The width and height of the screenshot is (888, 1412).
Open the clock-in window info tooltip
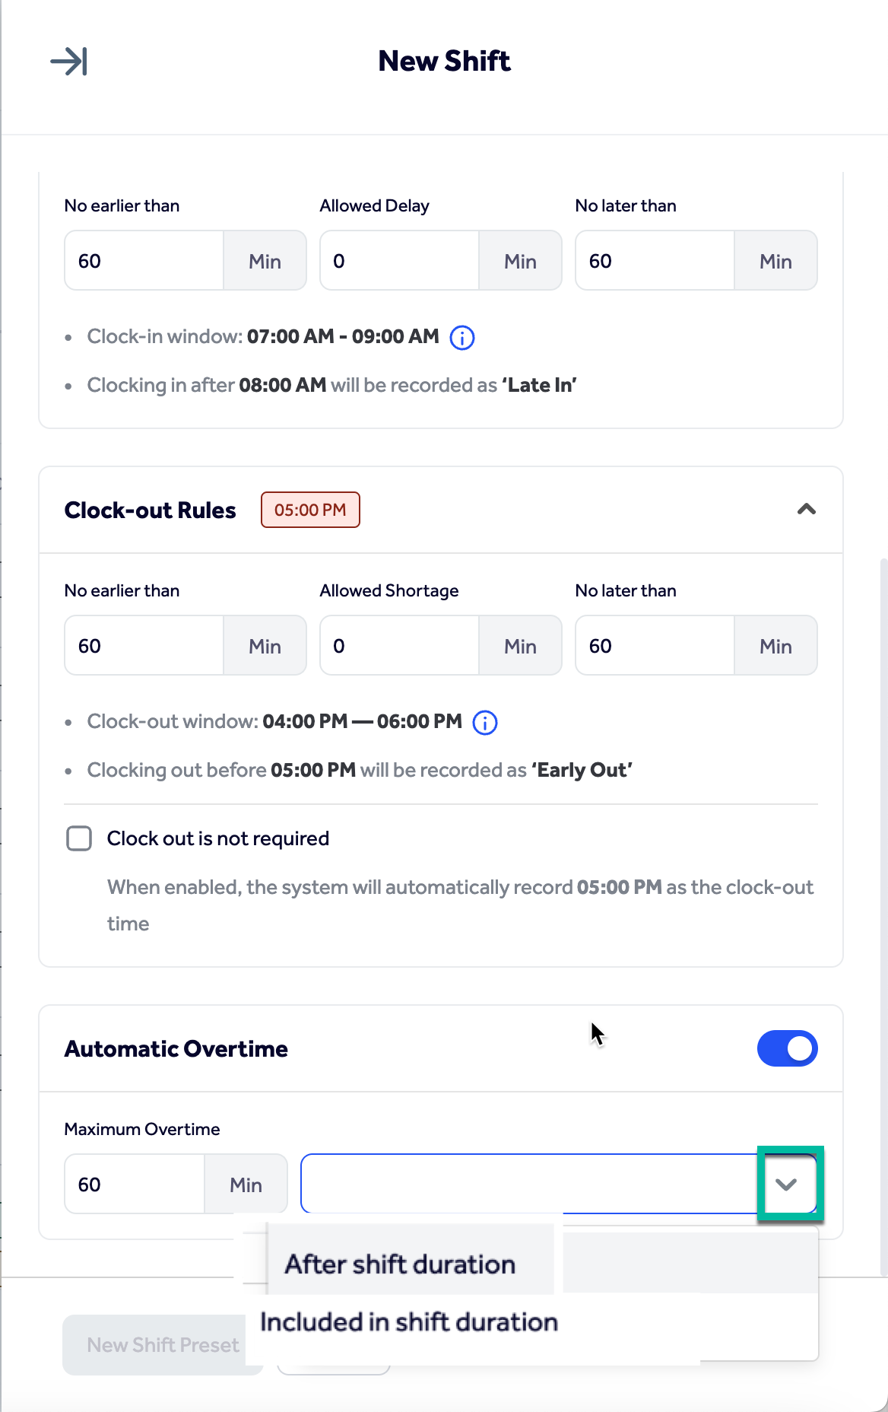coord(463,337)
